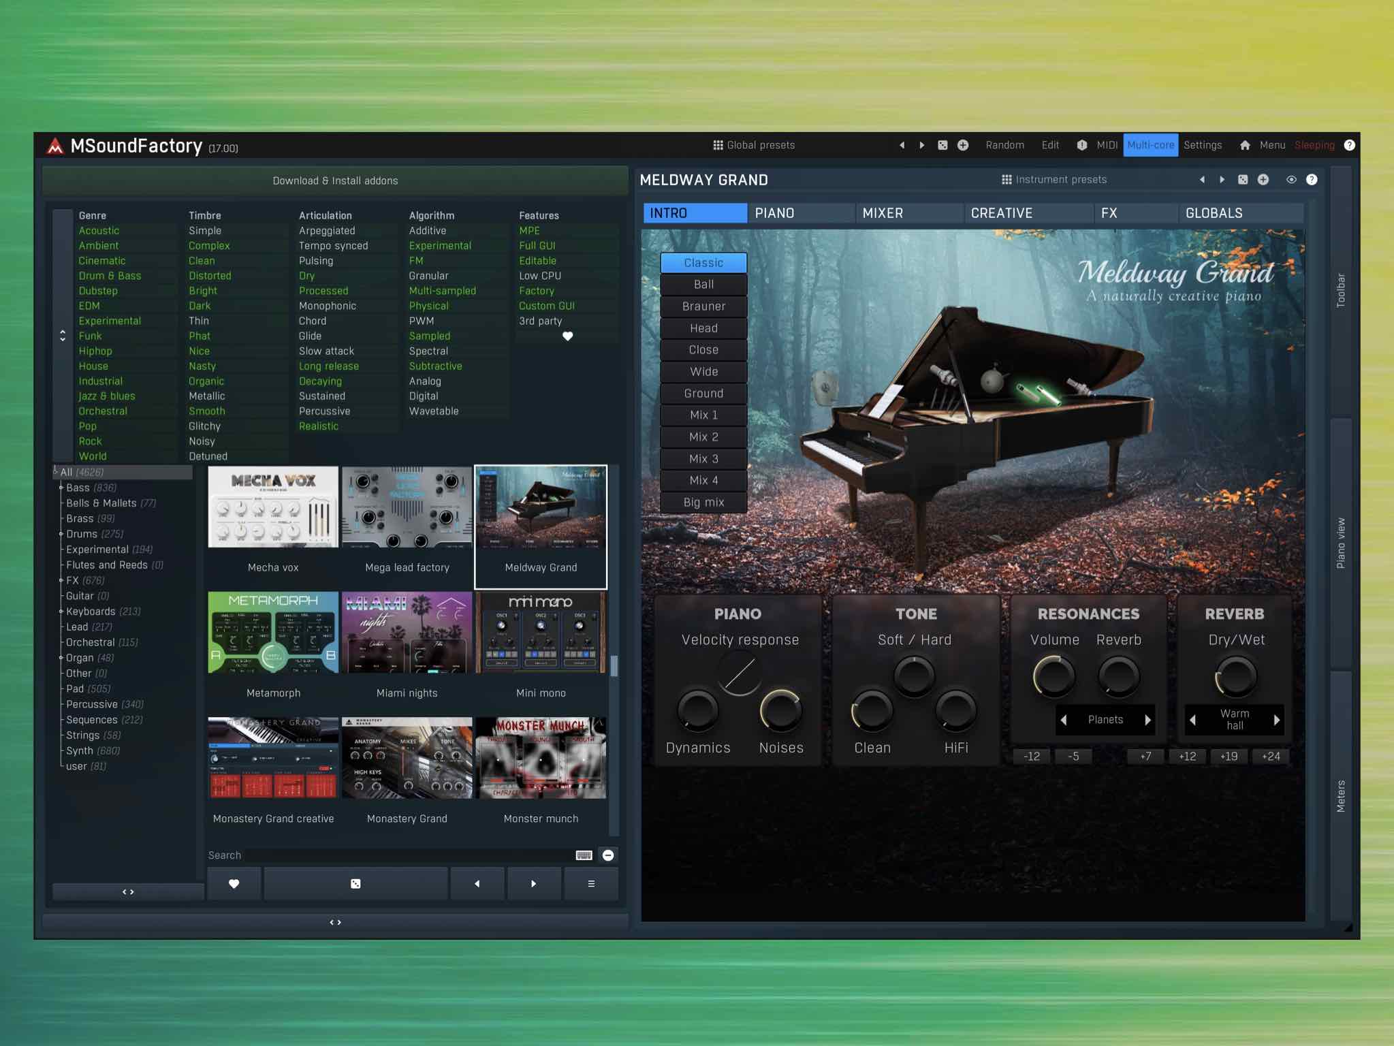
Task: Go to the next instrument in the browser
Action: point(534,884)
